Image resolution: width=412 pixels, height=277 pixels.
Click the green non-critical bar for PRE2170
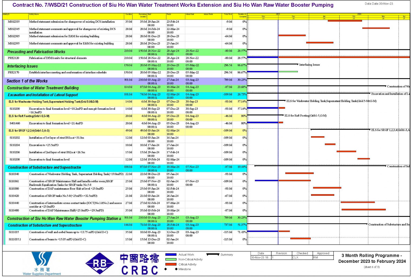click(x=288, y=71)
